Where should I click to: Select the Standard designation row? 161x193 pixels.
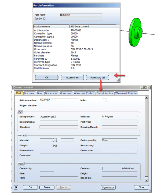click(x=76, y=65)
